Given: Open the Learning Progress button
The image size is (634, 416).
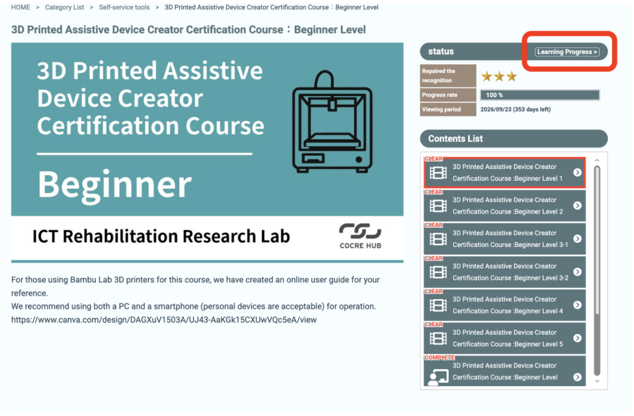Looking at the screenshot, I should 567,52.
